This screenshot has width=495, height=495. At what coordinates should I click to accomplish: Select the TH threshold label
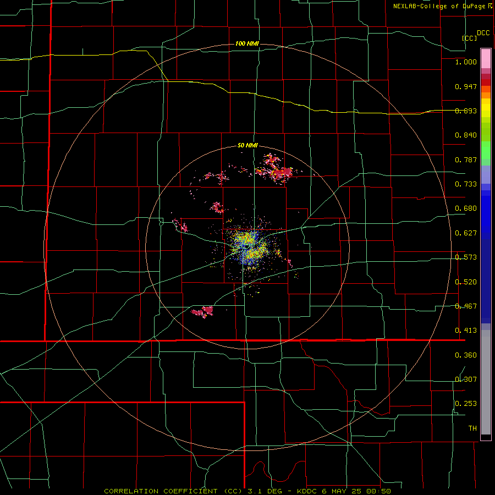472,428
